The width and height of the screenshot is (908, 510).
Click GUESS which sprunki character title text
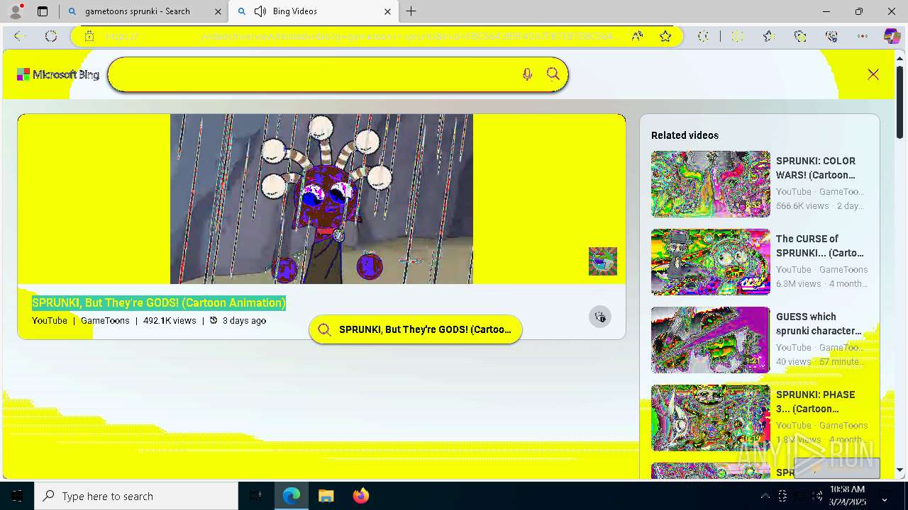coord(819,324)
